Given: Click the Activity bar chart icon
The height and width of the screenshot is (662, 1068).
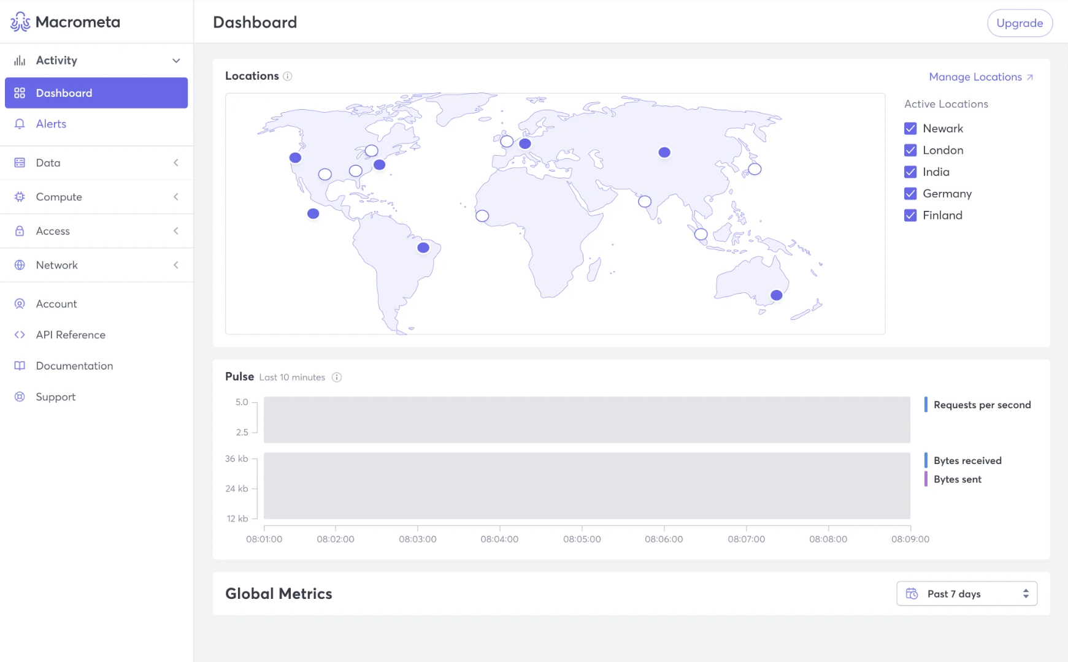Looking at the screenshot, I should pos(20,60).
